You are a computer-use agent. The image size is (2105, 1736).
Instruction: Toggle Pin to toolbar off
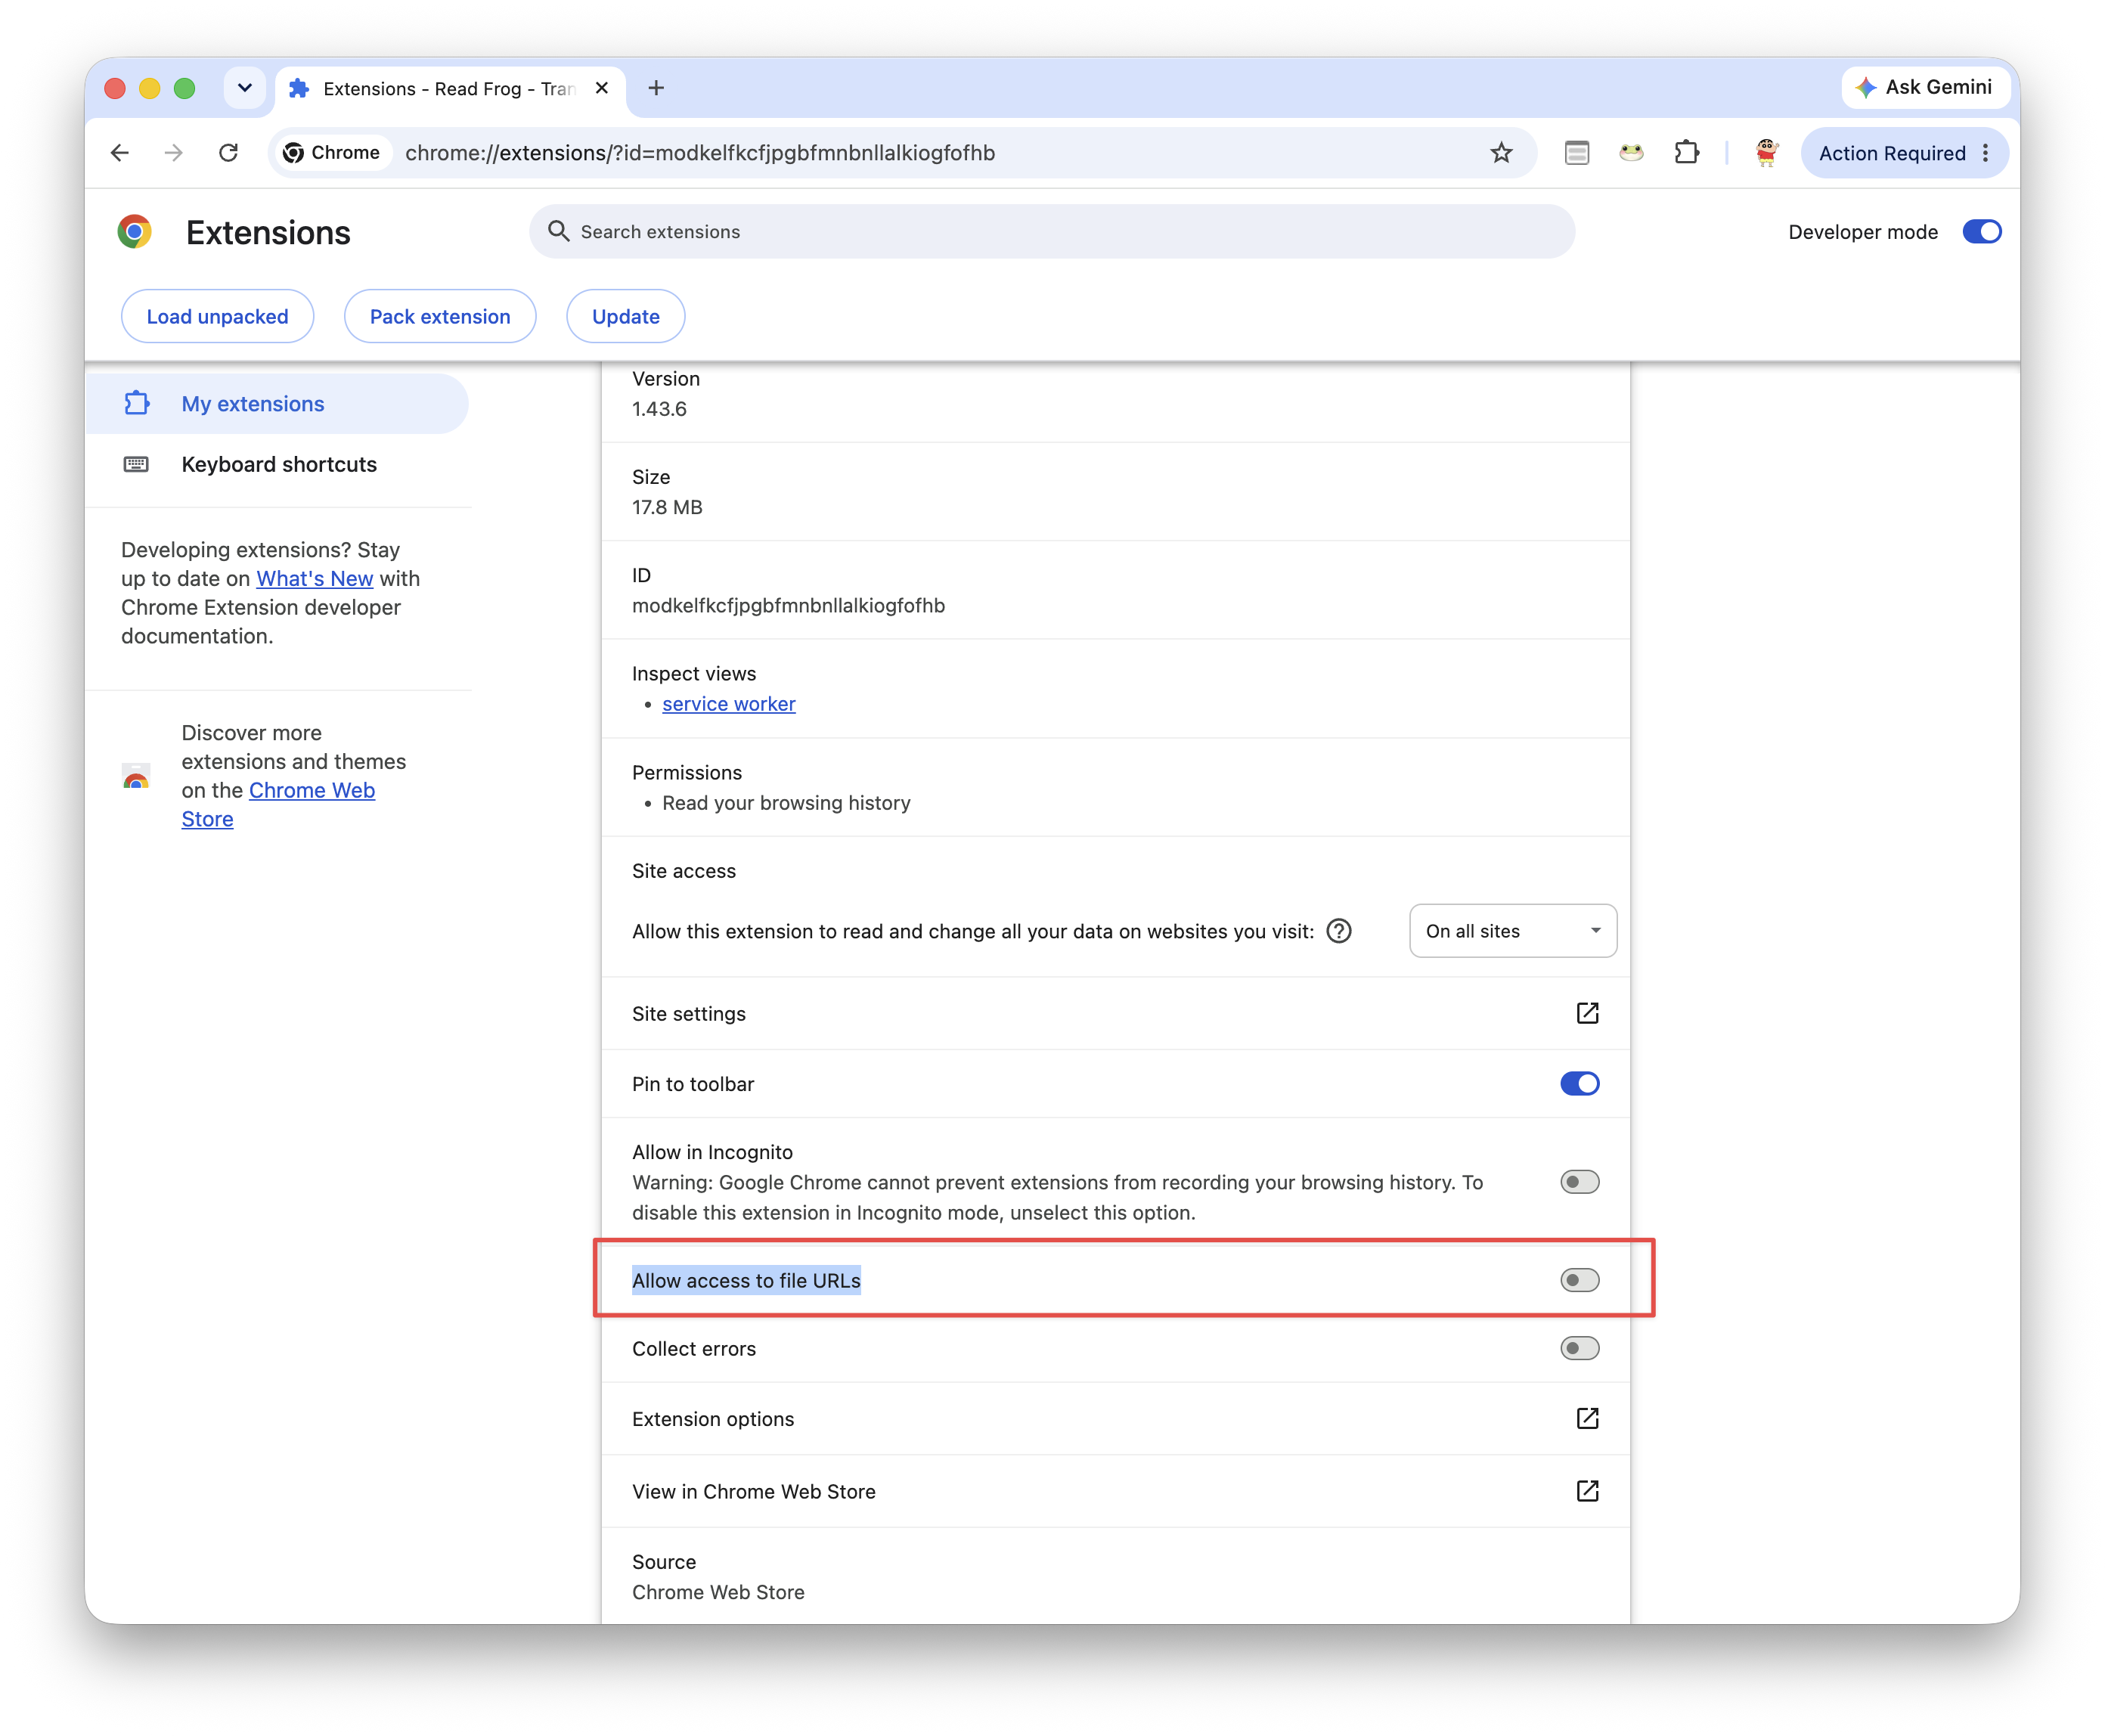pos(1579,1083)
